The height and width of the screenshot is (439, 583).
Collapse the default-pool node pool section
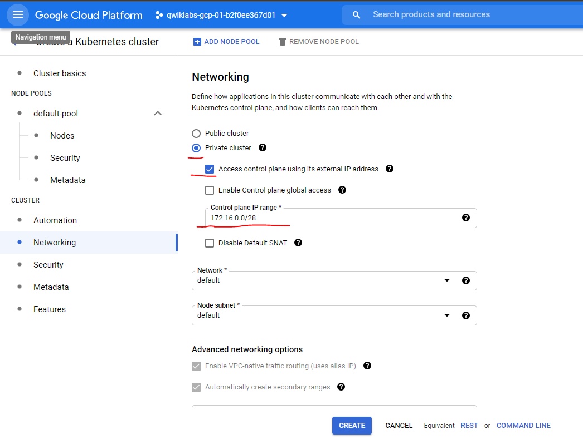point(158,113)
